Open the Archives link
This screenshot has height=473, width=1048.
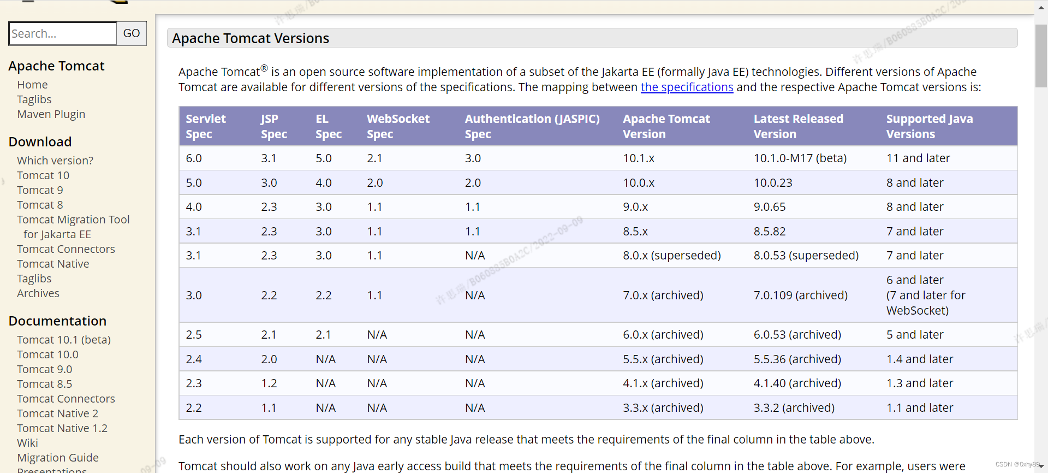[x=38, y=293]
